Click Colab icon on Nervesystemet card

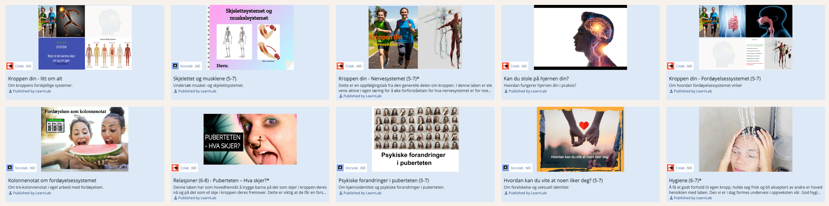pyautogui.click(x=340, y=66)
